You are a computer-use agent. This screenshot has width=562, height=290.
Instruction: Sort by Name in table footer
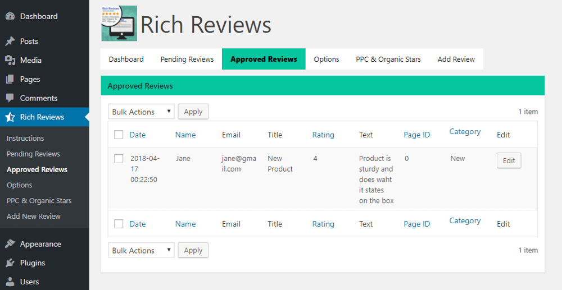tap(185, 224)
